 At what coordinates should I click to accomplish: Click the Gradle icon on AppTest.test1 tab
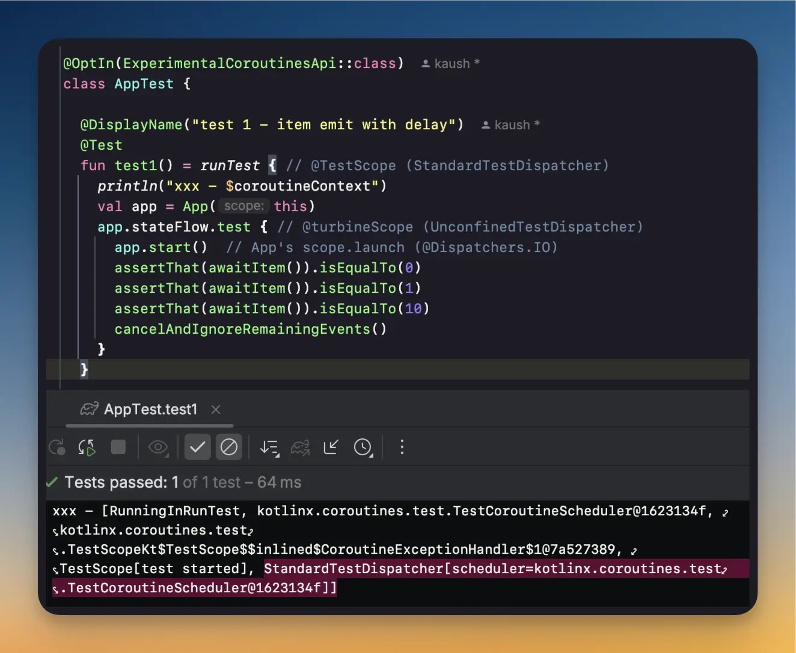(89, 409)
